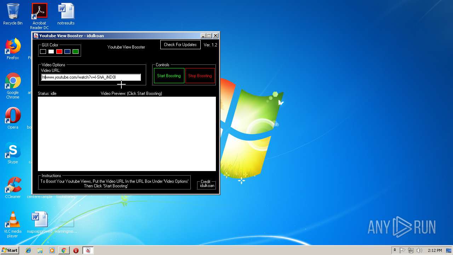
Task: Click the Status: idle text
Action: (x=47, y=93)
